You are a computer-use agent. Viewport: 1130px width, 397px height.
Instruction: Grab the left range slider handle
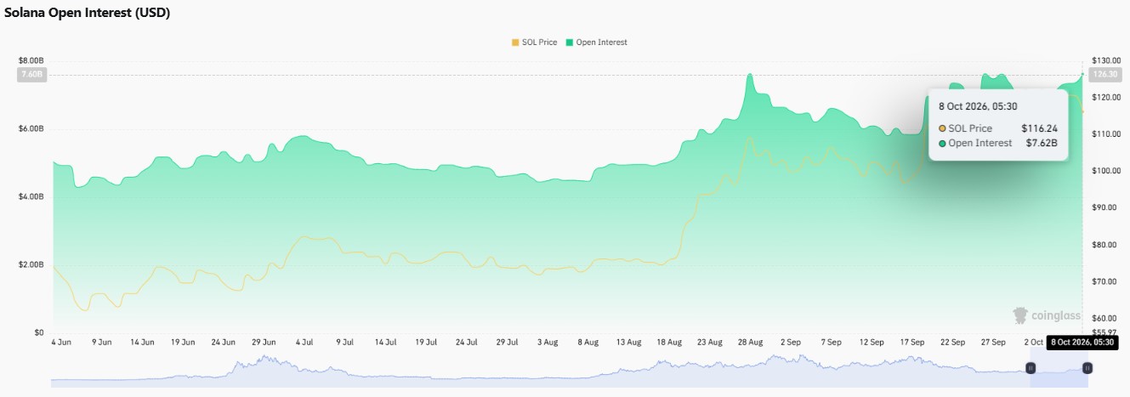[1031, 368]
